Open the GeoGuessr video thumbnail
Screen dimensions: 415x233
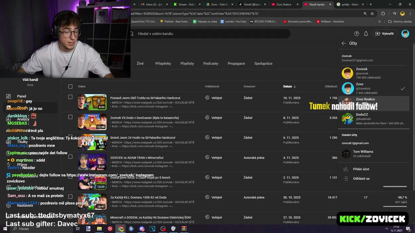92,122
